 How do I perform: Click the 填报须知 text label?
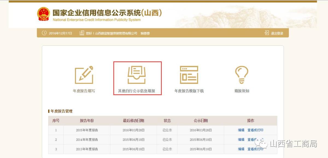(242, 91)
